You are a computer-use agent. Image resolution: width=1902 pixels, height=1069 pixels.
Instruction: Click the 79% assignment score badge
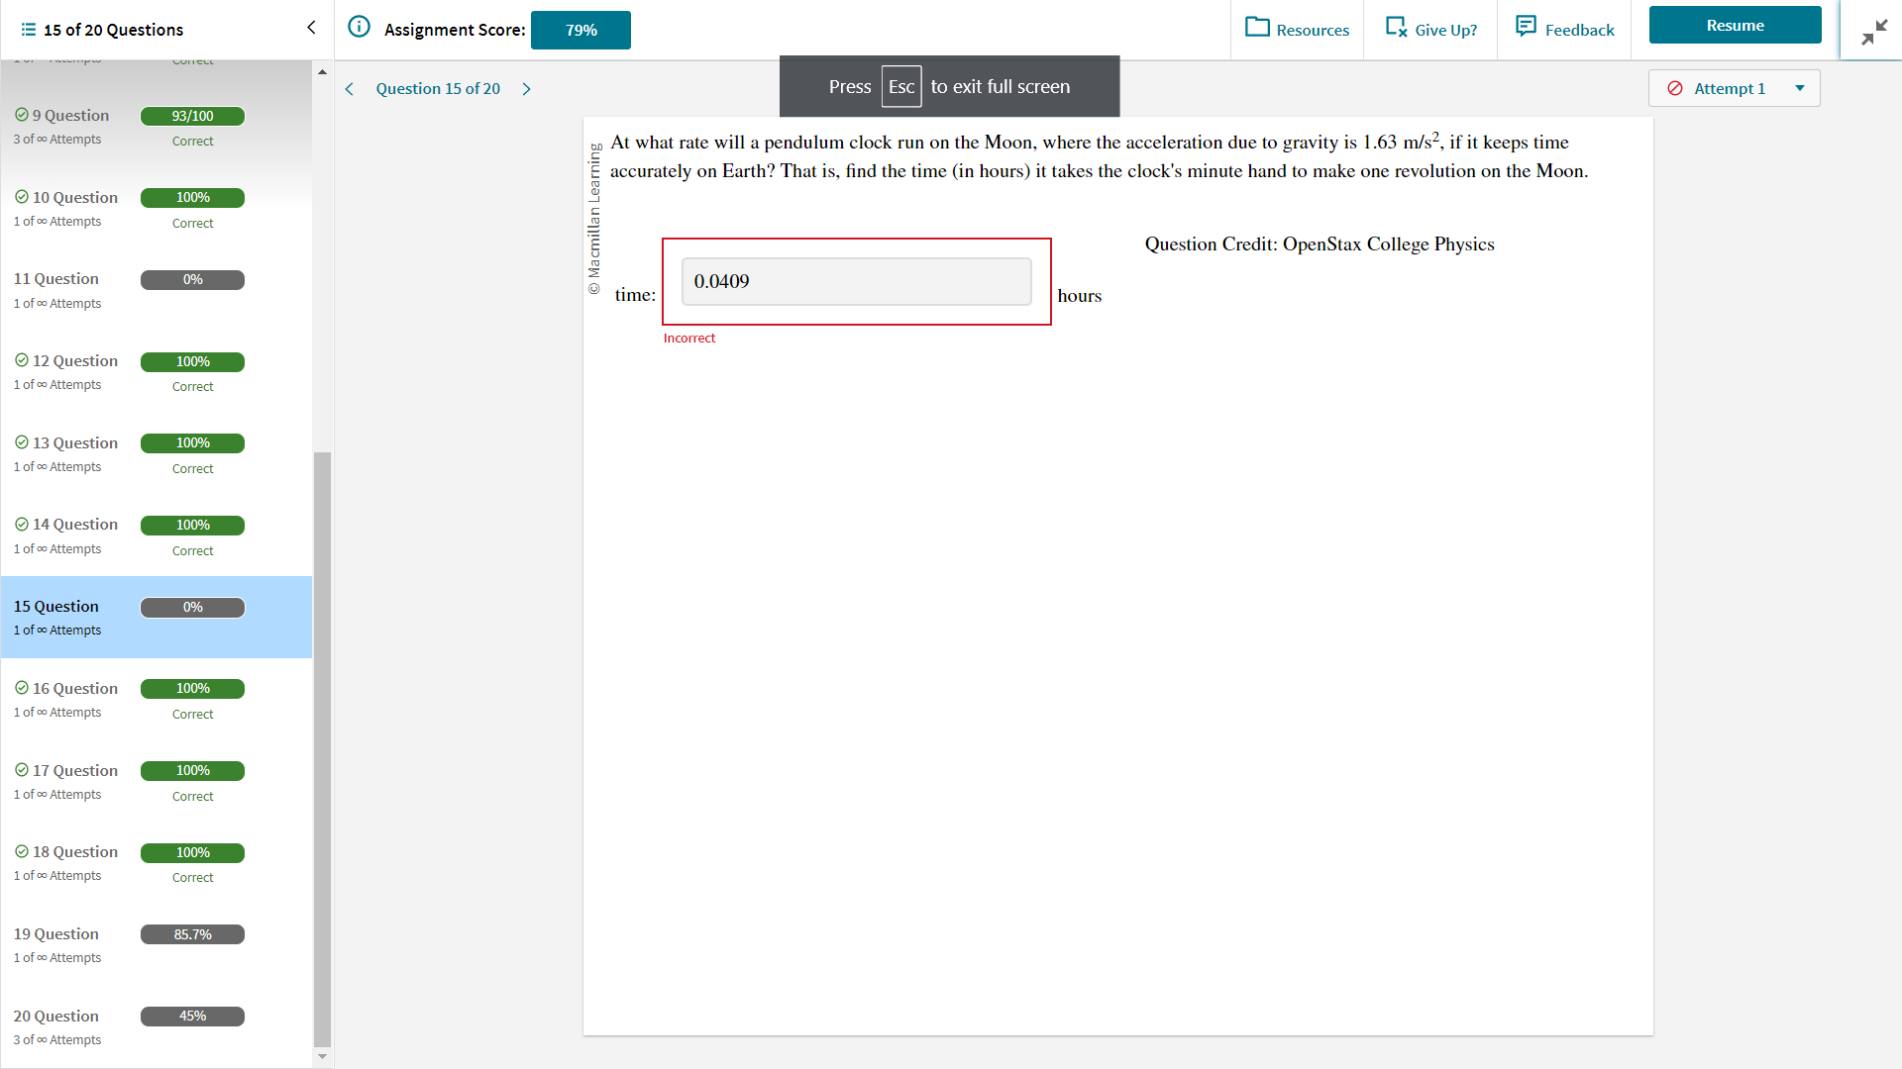click(x=581, y=30)
